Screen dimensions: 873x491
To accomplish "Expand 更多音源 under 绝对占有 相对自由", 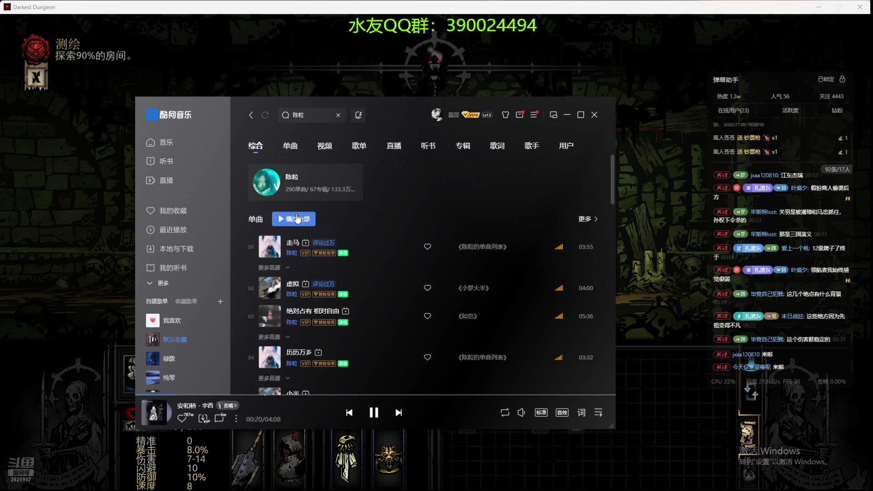I will point(274,337).
